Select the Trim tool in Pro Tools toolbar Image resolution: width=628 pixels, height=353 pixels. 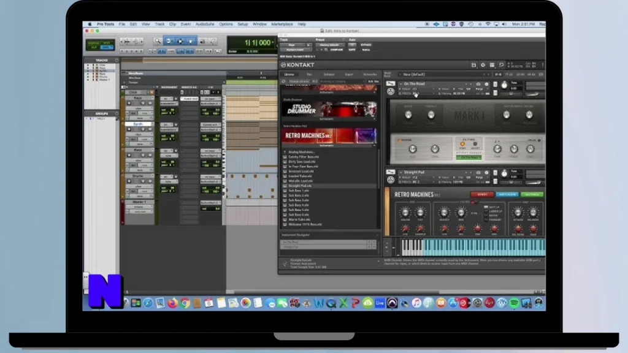pos(169,41)
